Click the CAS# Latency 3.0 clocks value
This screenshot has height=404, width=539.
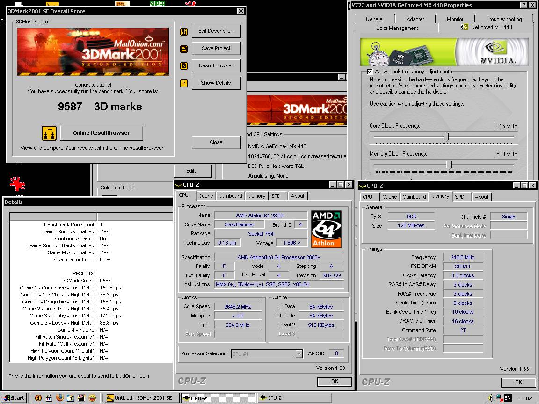[x=463, y=275]
